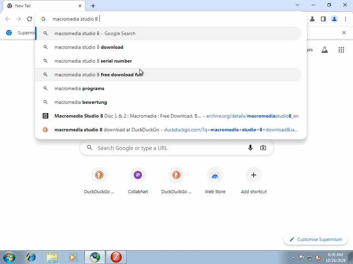Reload the page with the refresh icon
The width and height of the screenshot is (353, 264).
(x=30, y=19)
